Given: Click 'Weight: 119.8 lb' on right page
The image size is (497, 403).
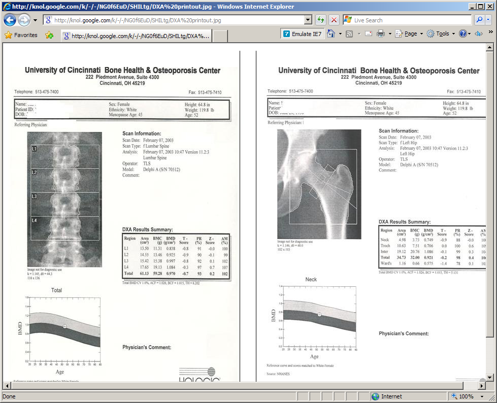Looking at the screenshot, I should click(458, 108).
